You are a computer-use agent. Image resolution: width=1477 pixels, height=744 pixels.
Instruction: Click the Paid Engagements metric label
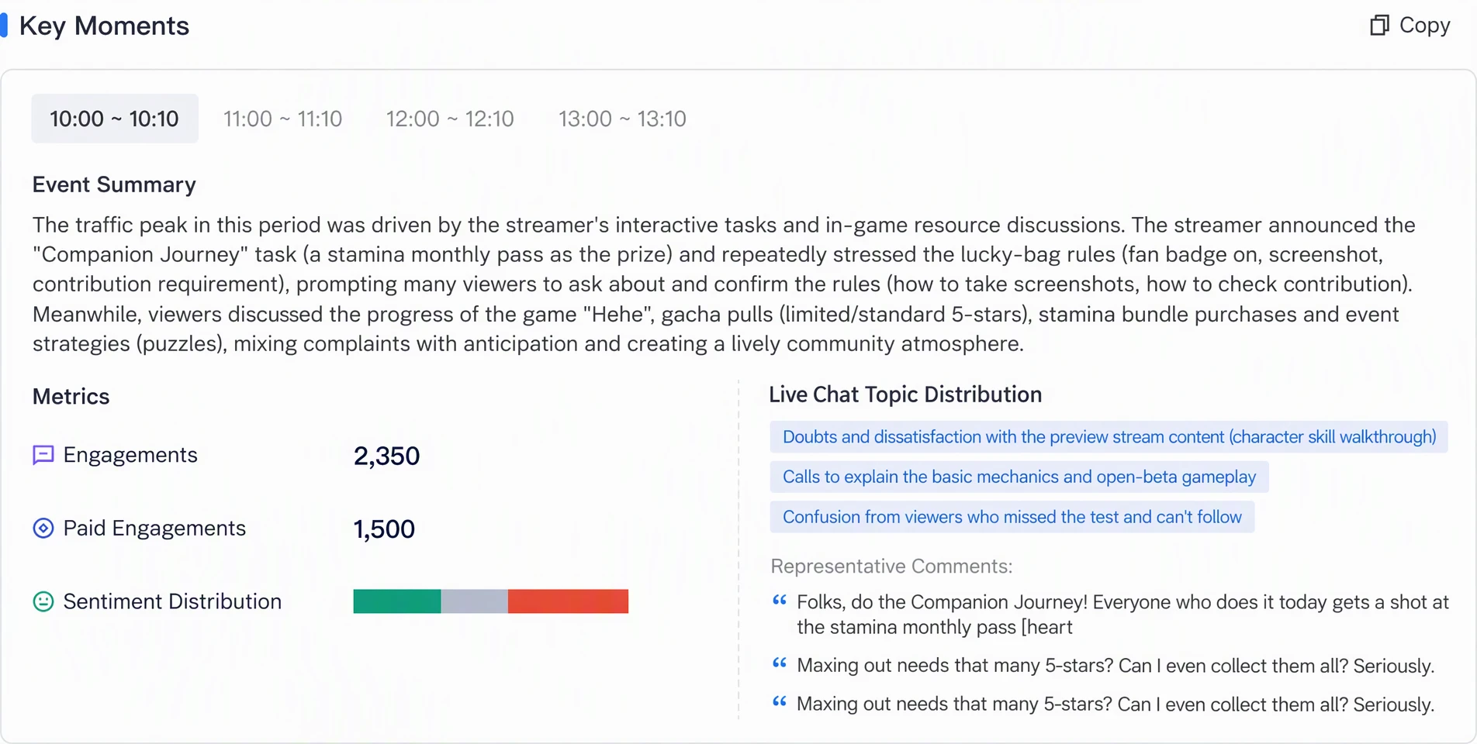(x=154, y=529)
